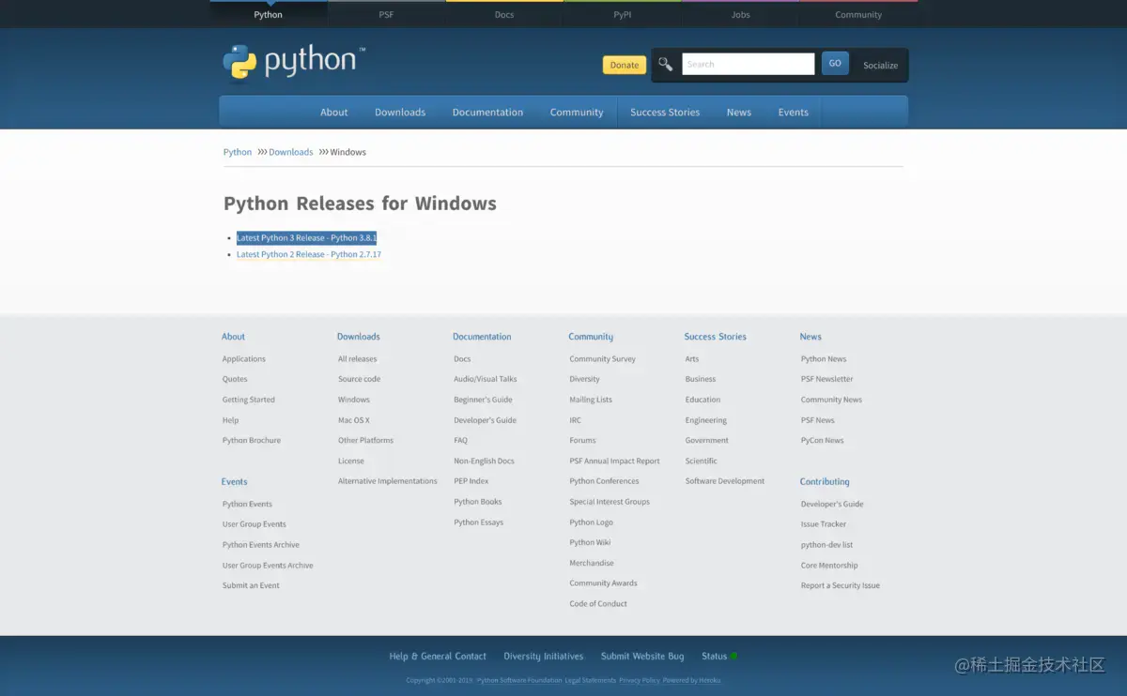
Task: Open the Privacy Policy link
Action: click(639, 680)
